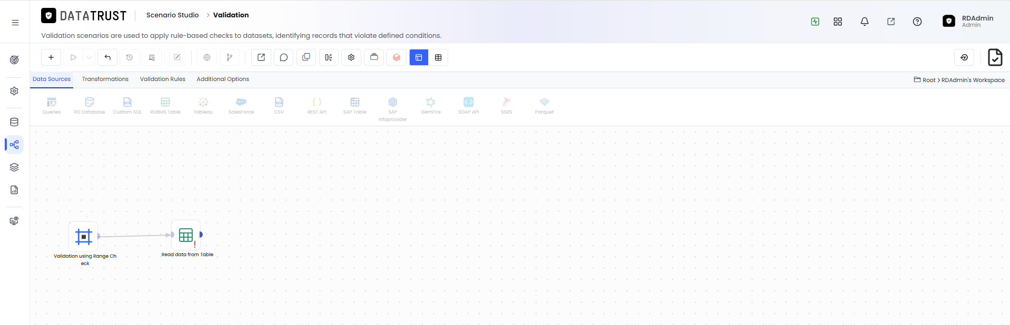The width and height of the screenshot is (1010, 325).
Task: Open the apps grid icon in header
Action: point(838,22)
